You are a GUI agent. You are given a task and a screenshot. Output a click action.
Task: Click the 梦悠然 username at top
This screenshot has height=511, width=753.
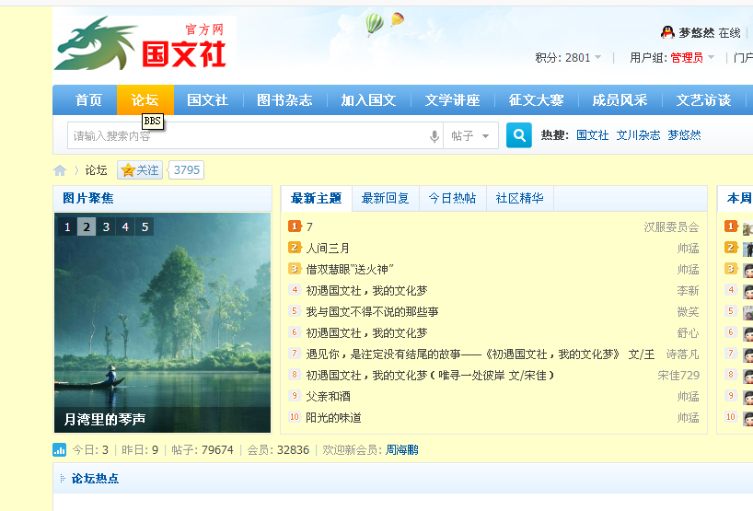tap(696, 32)
